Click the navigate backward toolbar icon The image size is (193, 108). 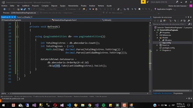pos(5,9)
